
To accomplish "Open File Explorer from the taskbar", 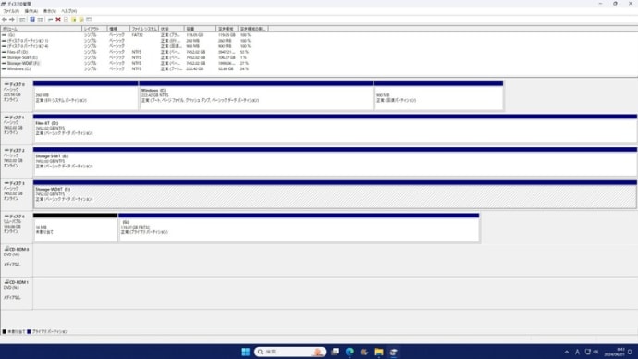I will pyautogui.click(x=379, y=352).
